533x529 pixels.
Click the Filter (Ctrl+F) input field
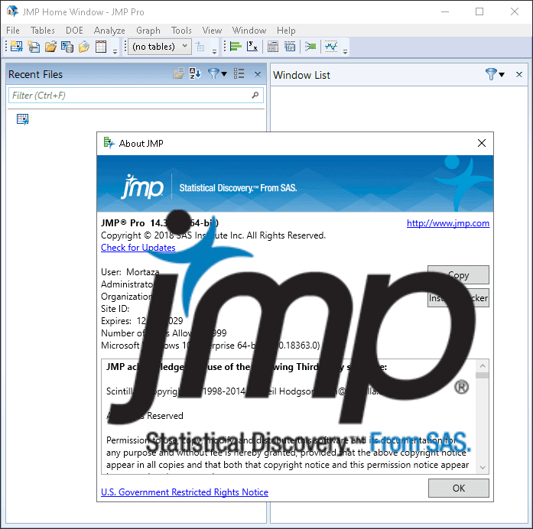[x=135, y=95]
